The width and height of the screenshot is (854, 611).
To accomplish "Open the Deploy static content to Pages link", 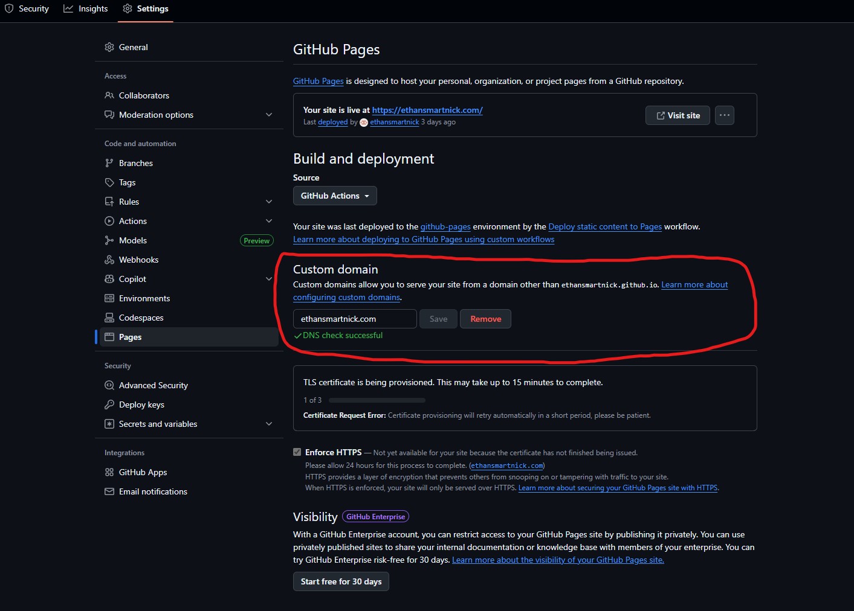I will [x=605, y=226].
